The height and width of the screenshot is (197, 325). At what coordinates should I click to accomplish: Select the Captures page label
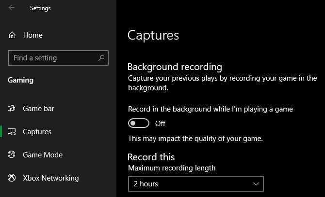click(x=37, y=132)
